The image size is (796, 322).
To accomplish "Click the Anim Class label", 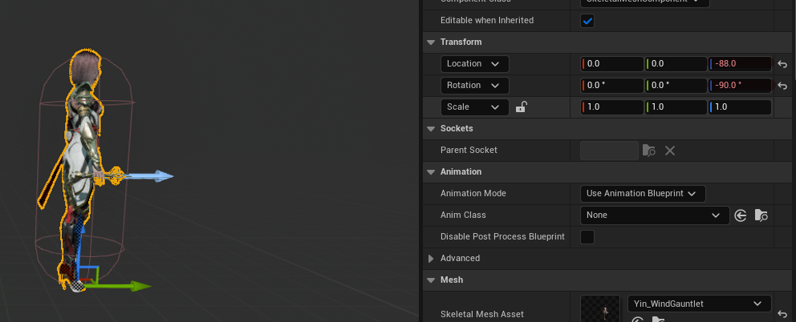I will 463,215.
